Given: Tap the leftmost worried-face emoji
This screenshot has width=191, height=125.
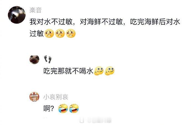Looking at the screenshot, I should click(49, 33).
